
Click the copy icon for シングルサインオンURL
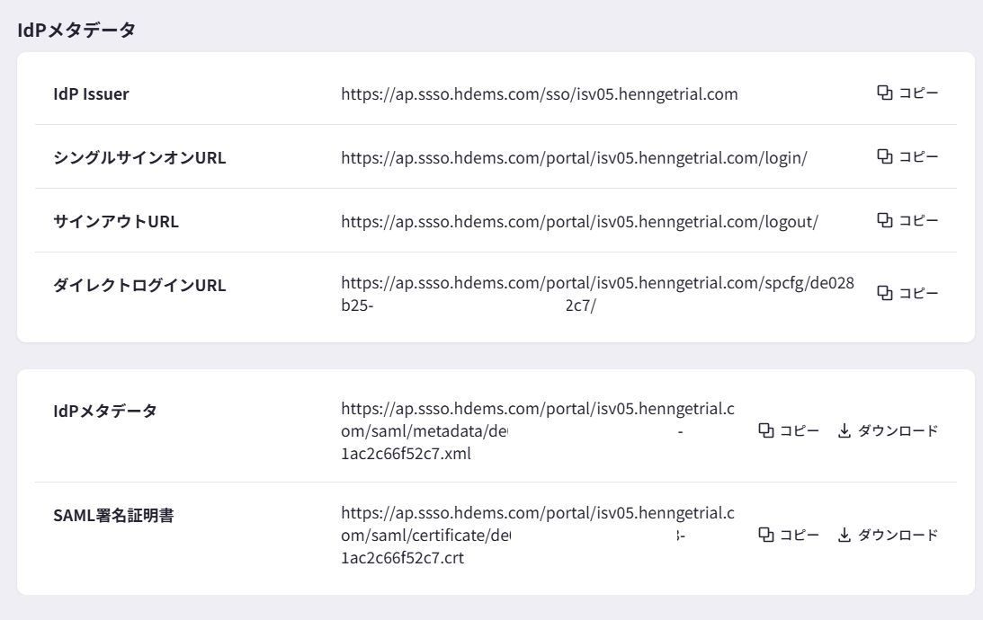tap(884, 156)
